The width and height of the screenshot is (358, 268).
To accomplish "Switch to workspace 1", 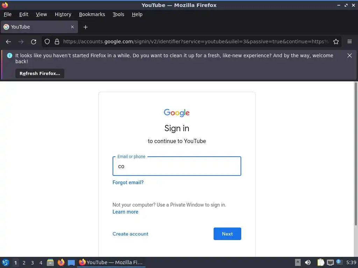I will click(x=15, y=263).
